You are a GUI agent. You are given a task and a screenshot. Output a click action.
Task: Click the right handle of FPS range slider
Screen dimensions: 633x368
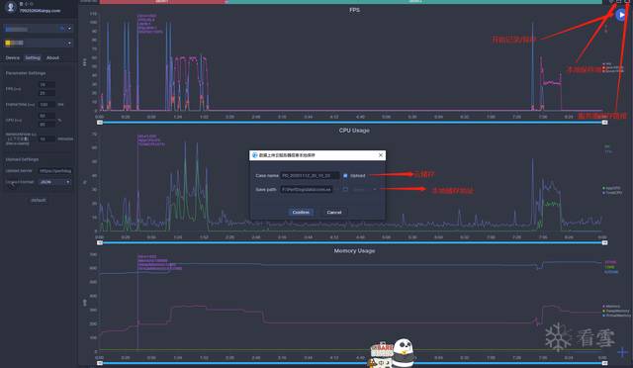click(604, 122)
